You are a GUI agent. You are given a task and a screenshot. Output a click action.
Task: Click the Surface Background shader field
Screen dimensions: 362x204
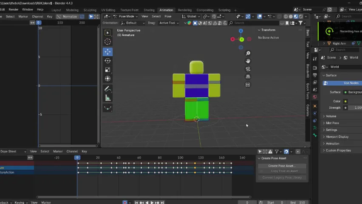pos(353,92)
